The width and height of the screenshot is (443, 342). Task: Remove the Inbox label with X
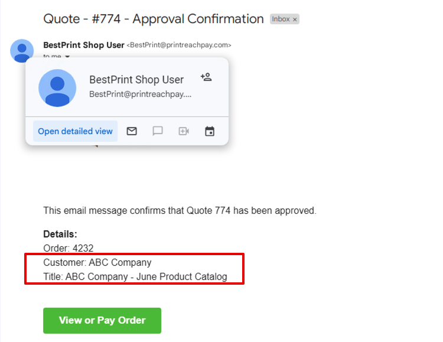coord(295,19)
